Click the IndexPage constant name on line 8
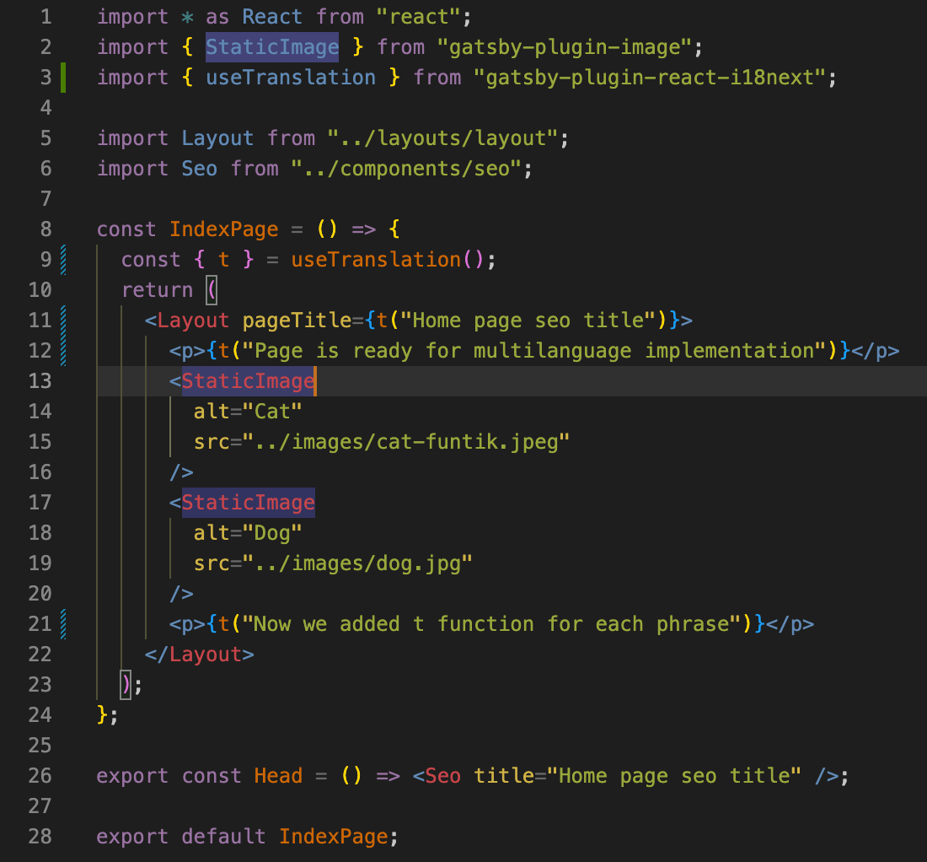 [223, 229]
